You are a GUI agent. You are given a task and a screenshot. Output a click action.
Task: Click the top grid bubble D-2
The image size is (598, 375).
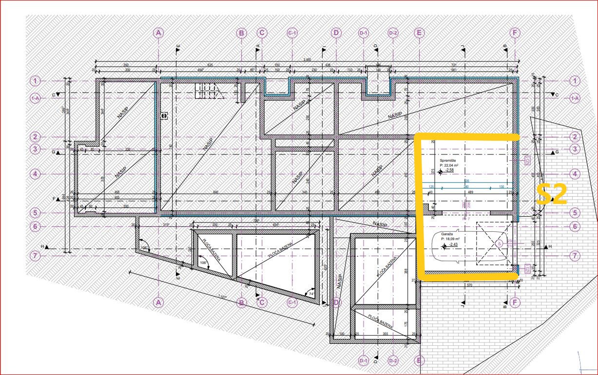click(x=393, y=33)
